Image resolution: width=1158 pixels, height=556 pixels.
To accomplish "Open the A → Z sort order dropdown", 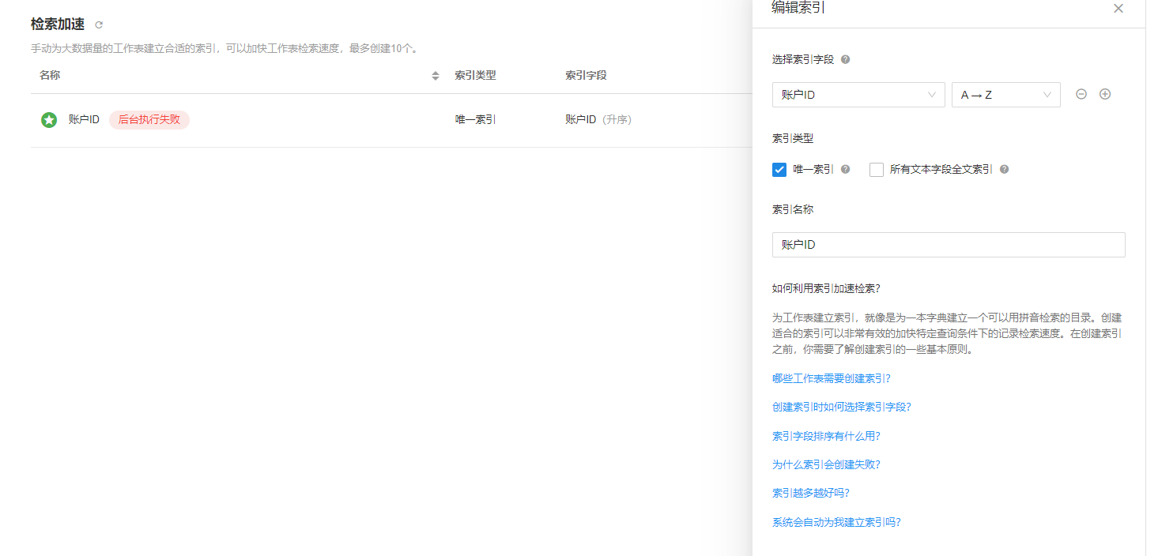I will tap(1005, 95).
